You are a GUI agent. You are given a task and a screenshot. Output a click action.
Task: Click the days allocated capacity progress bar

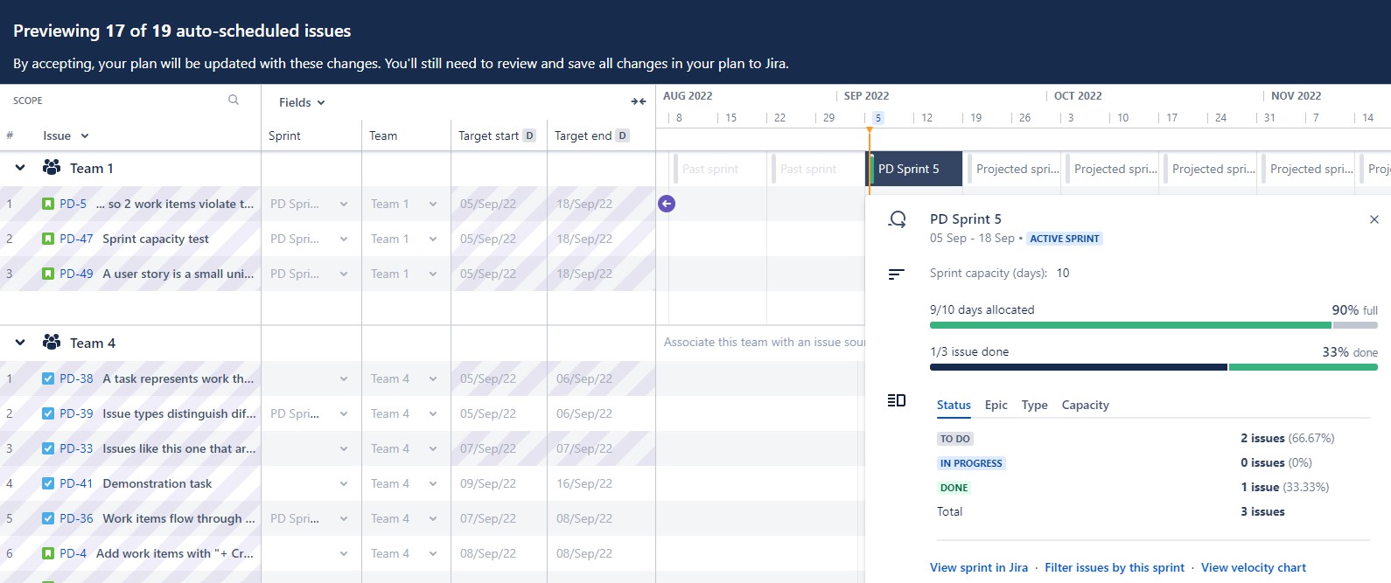[1154, 325]
